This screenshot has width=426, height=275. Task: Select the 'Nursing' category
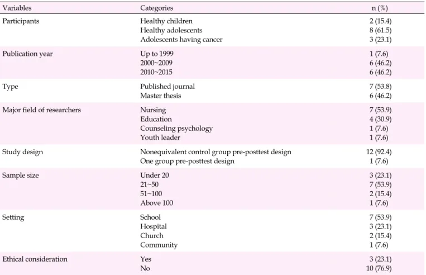[x=153, y=110]
